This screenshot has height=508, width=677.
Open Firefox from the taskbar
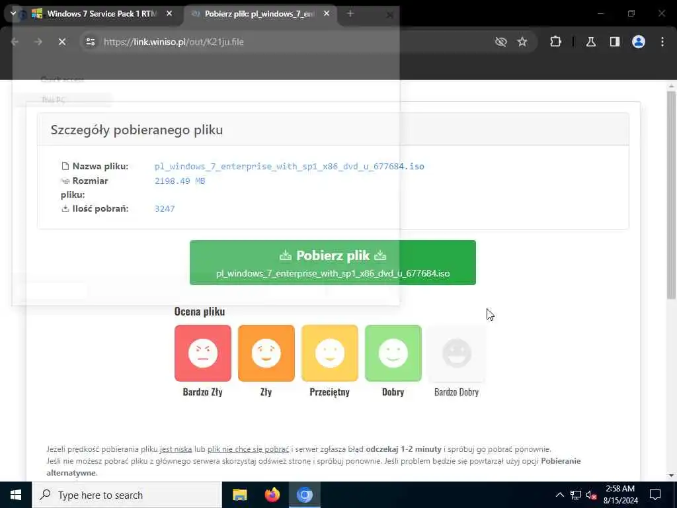tap(272, 495)
